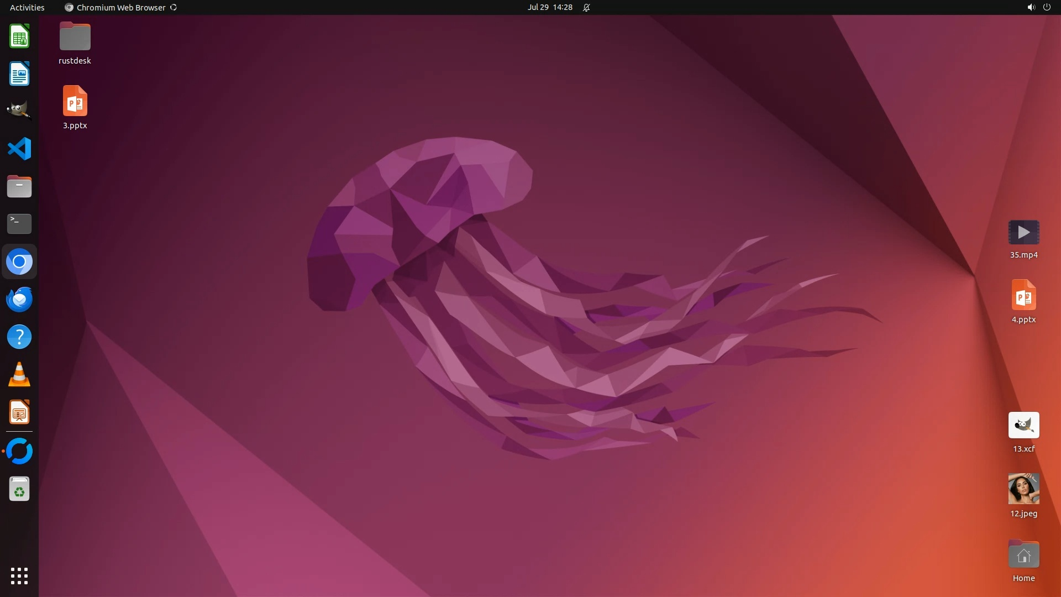Screen dimensions: 1061x597
Task: Click the volume icon in top bar
Action: (x=1031, y=7)
